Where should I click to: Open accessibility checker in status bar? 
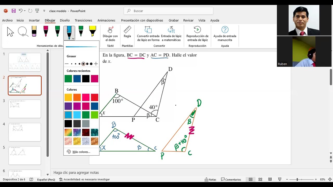pos(84,179)
